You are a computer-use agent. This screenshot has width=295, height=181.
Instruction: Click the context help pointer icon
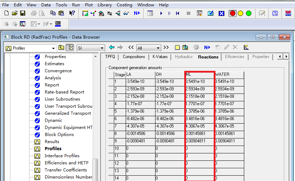click(x=72, y=13)
